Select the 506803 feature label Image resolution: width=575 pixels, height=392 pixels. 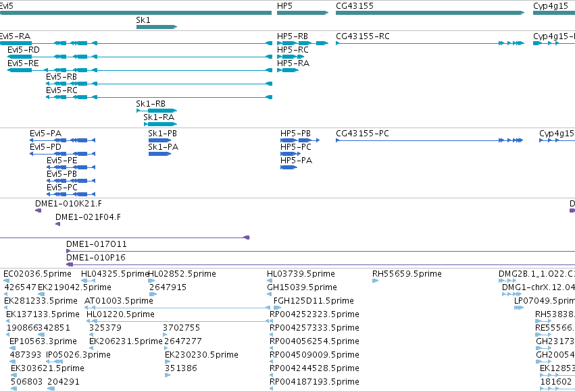pyautogui.click(x=26, y=382)
